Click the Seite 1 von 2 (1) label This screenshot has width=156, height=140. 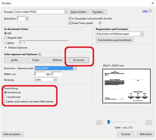point(124,127)
